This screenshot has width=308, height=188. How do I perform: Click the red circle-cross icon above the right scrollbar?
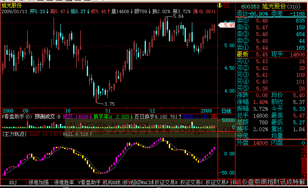(304, 149)
